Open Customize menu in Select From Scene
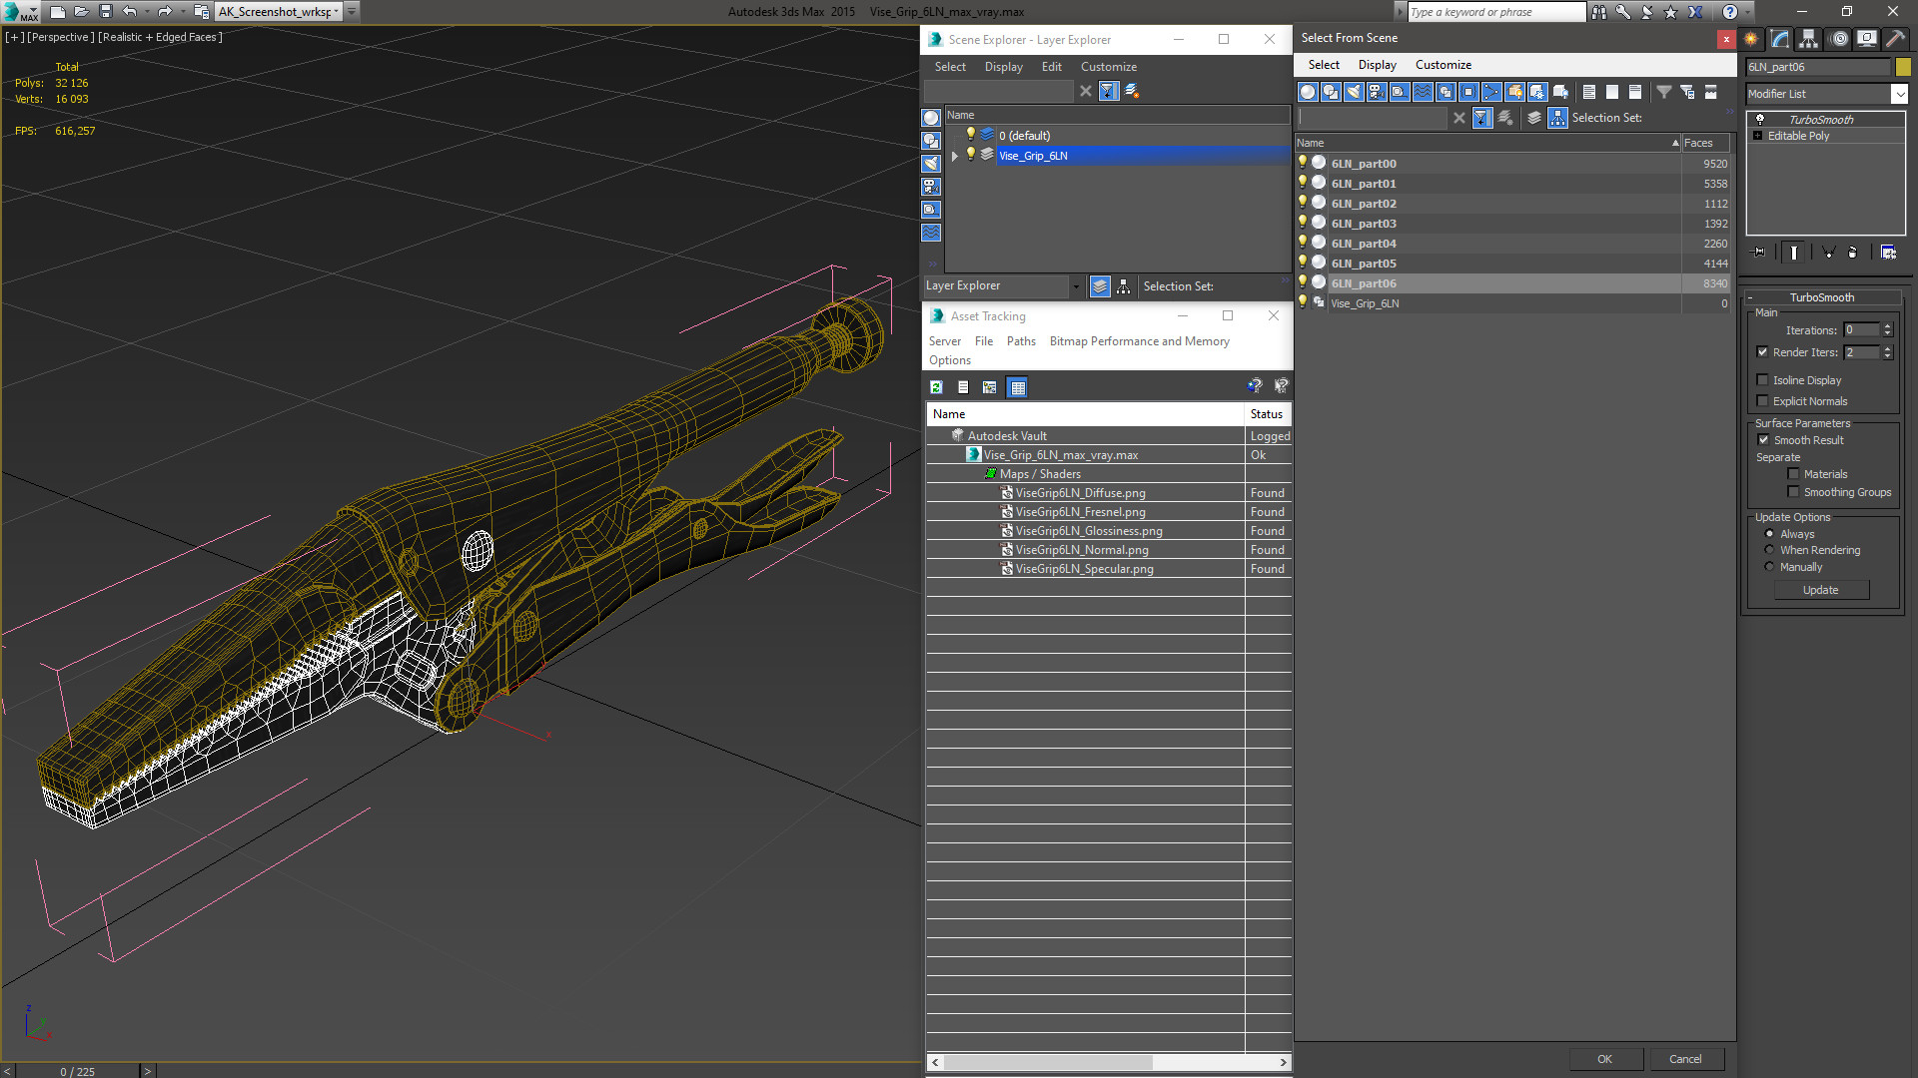 click(1443, 65)
